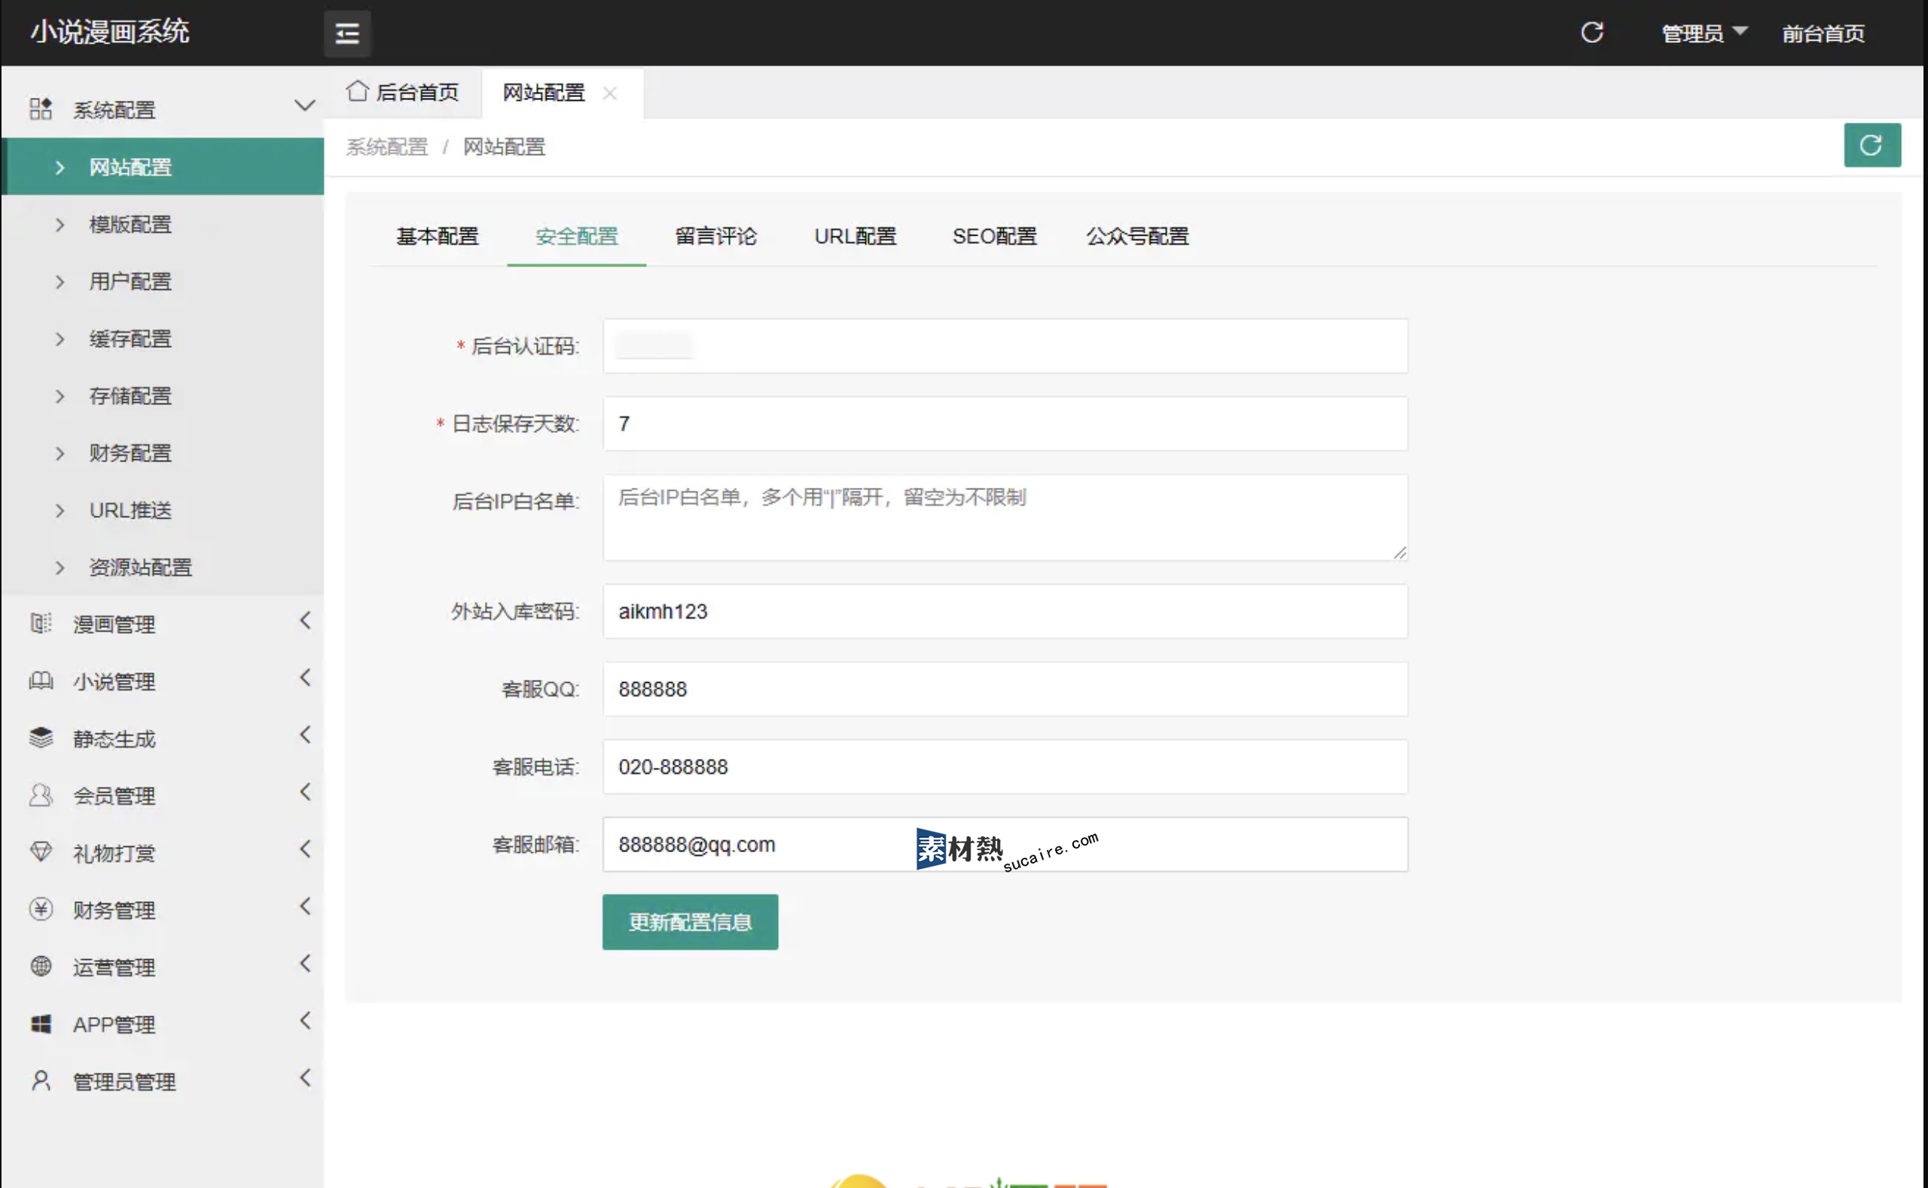
Task: Open 存储配置 in the sidebar
Action: 163,396
